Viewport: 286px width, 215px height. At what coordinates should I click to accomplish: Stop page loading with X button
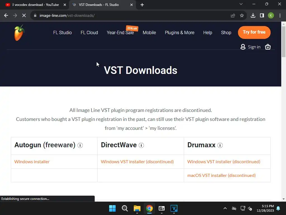(24, 16)
